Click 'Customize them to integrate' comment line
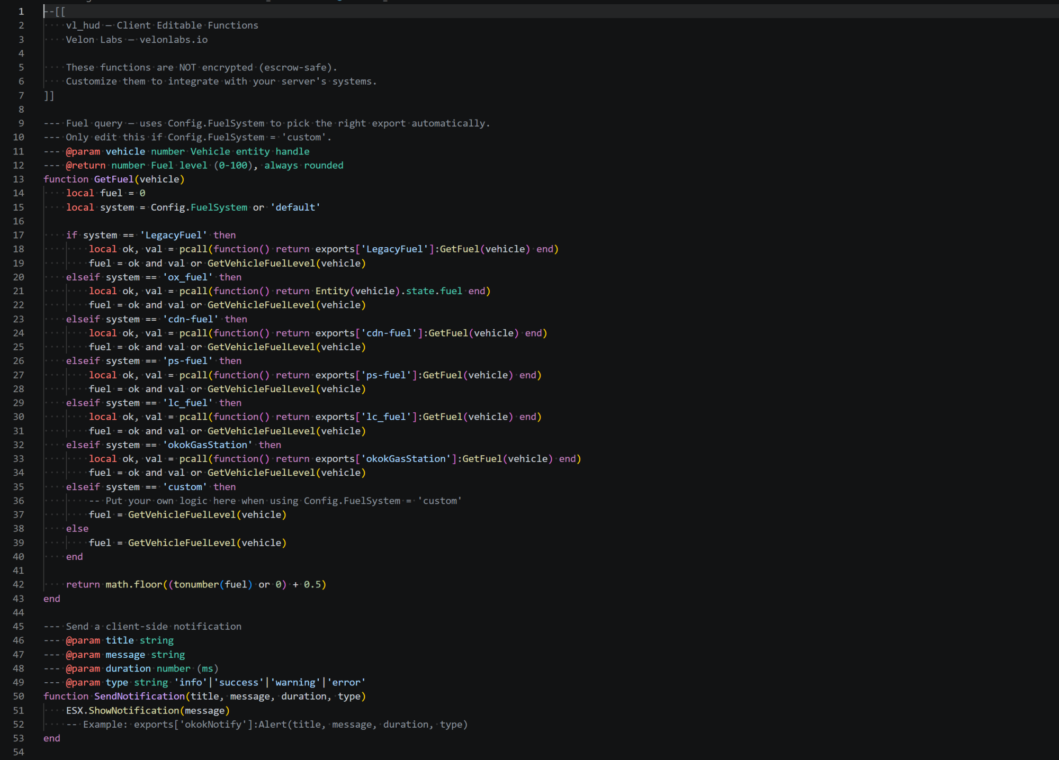The width and height of the screenshot is (1059, 760). pyautogui.click(x=221, y=82)
